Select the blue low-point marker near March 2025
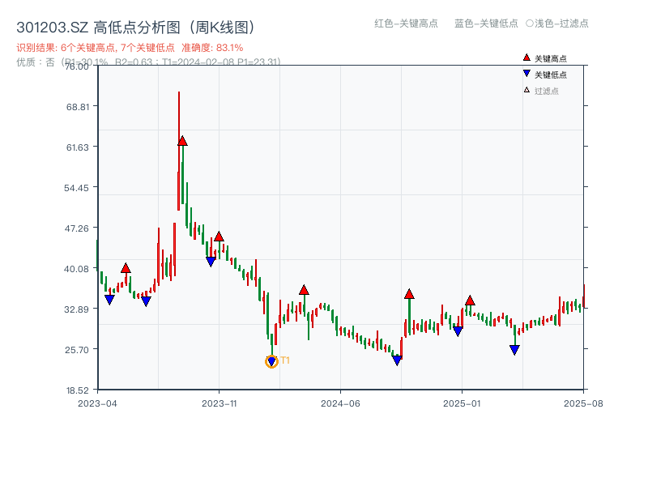Image resolution: width=648 pixels, height=486 pixels. pos(514,349)
